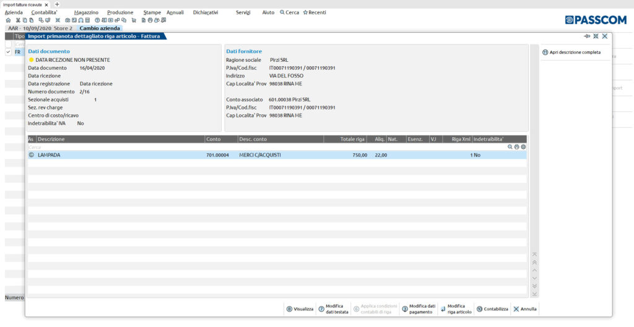
Task: Open the Servizi menu
Action: pyautogui.click(x=243, y=12)
